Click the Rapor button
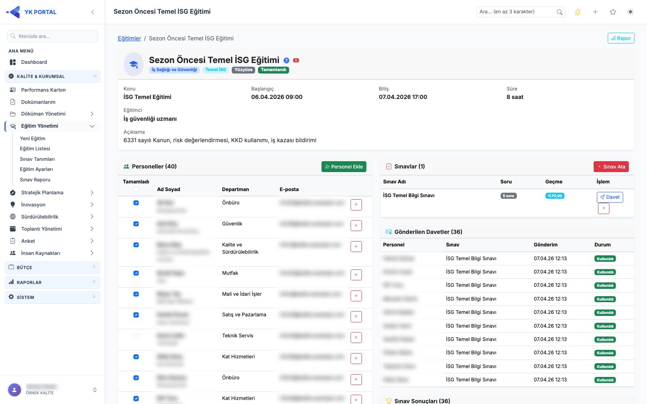The image size is (647, 404). [x=621, y=38]
